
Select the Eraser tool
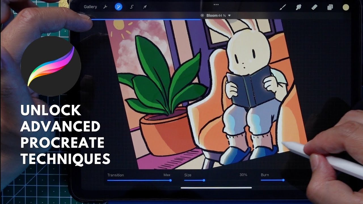(314, 7)
